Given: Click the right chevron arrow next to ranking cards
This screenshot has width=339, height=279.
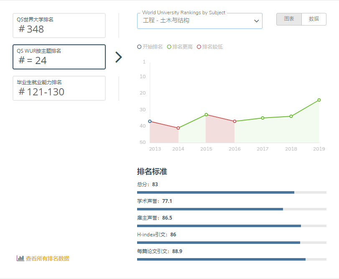Looking at the screenshot, I should pyautogui.click(x=118, y=57).
